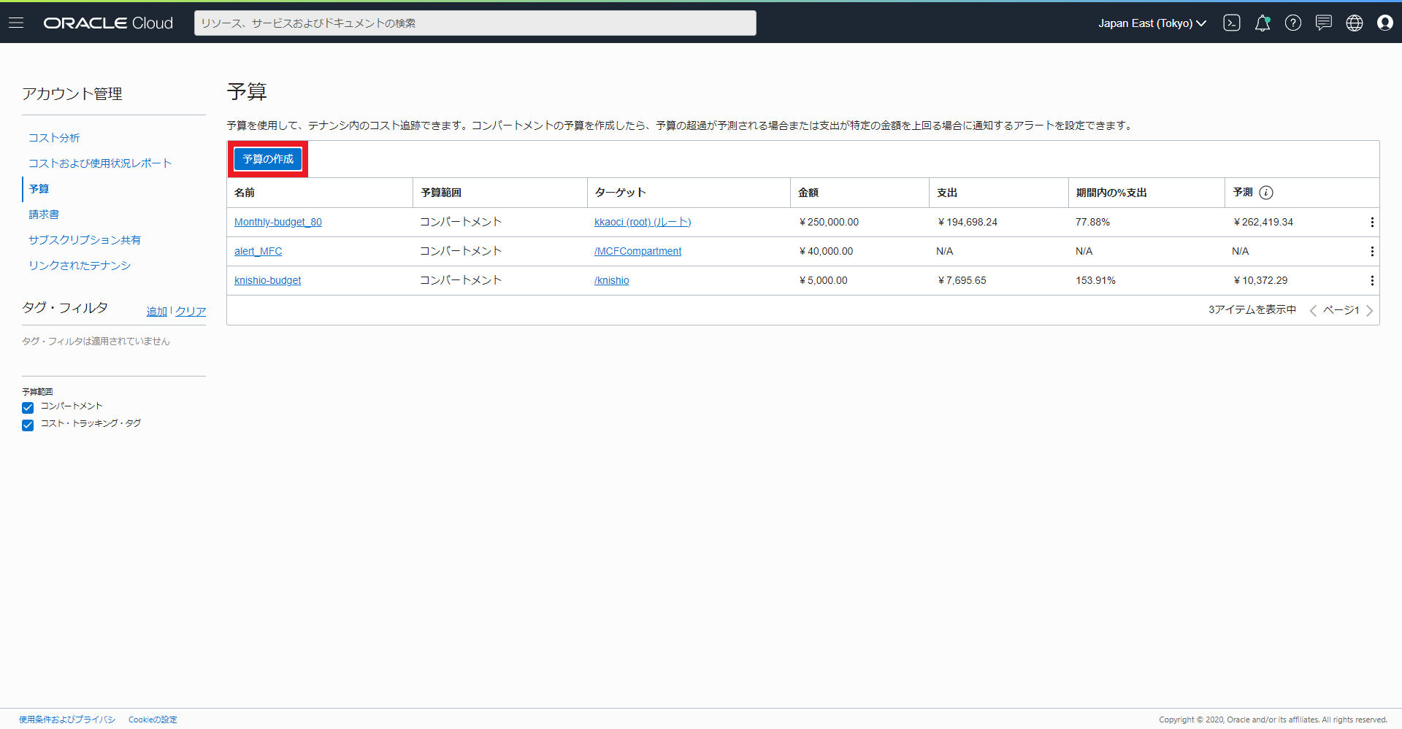
Task: Show info tooltip next to 予測 column
Action: click(1266, 193)
